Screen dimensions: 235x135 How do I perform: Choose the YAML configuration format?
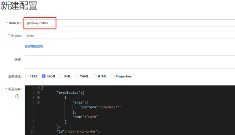77,76
